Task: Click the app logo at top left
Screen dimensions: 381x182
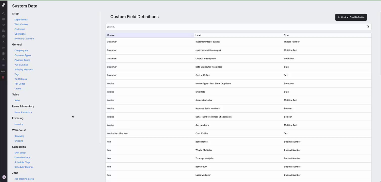Action: (4, 5)
